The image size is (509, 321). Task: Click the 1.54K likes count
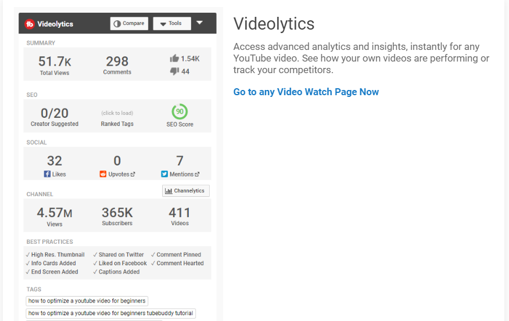(190, 59)
